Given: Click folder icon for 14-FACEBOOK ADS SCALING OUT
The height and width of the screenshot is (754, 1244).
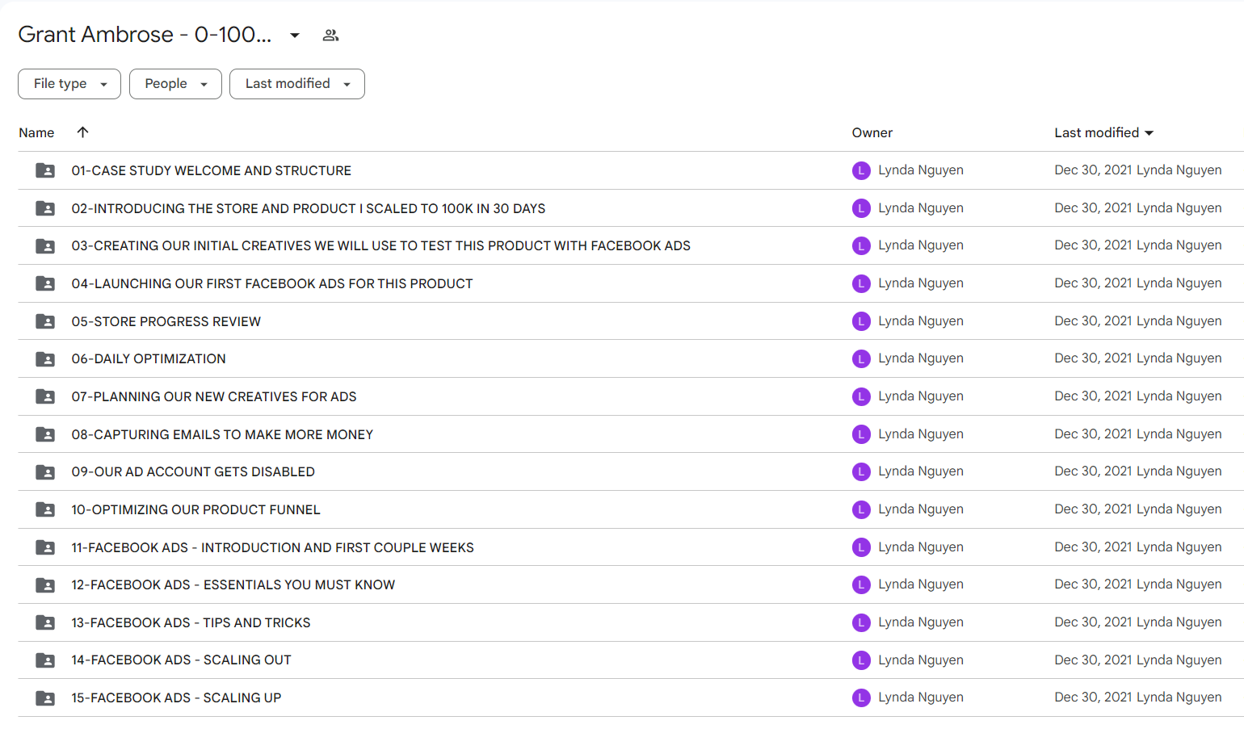Looking at the screenshot, I should 45,660.
